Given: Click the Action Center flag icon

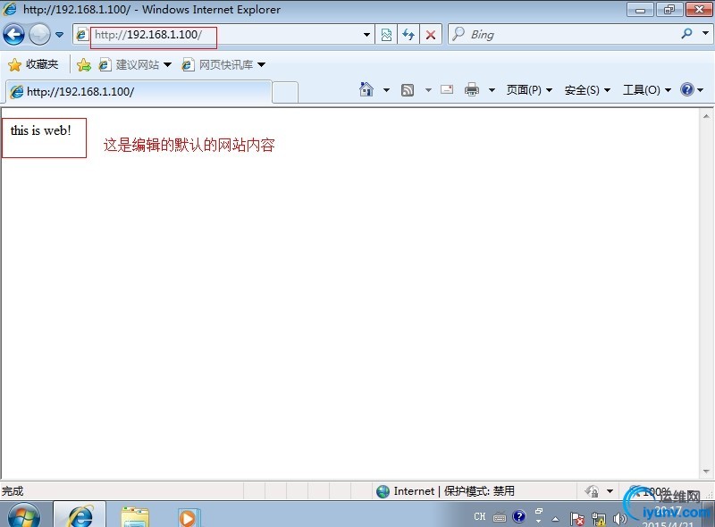Looking at the screenshot, I should point(576,518).
